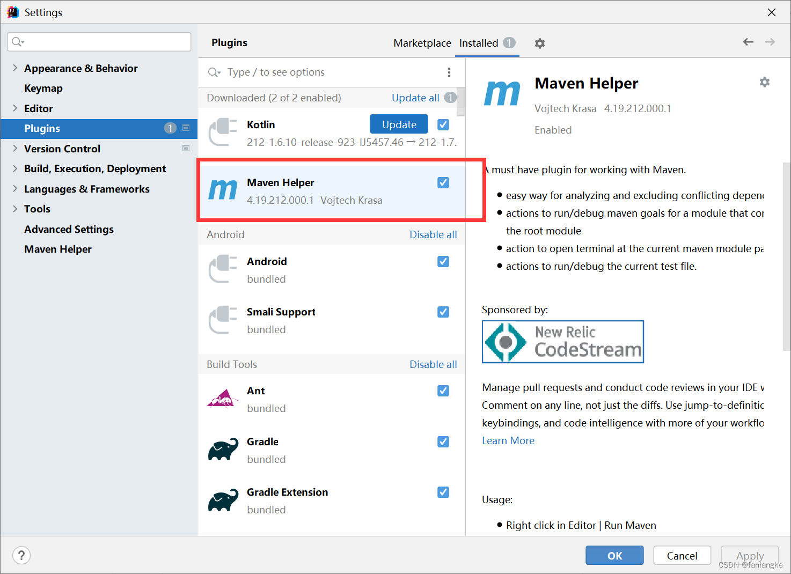Click the Plugins update count badge
The height and width of the screenshot is (574, 791).
point(170,128)
